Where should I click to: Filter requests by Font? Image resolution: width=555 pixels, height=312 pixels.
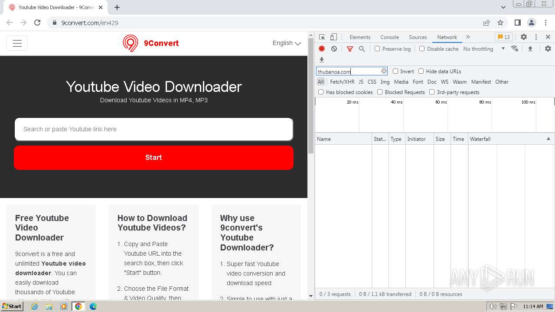pos(418,82)
